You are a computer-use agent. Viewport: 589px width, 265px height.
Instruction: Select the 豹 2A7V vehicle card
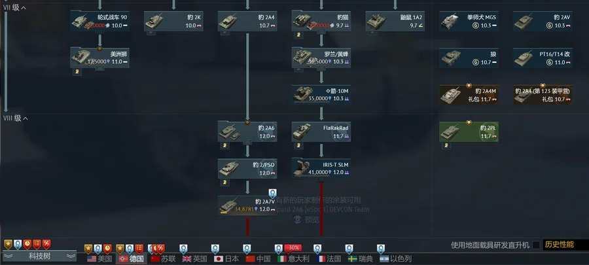pos(248,205)
